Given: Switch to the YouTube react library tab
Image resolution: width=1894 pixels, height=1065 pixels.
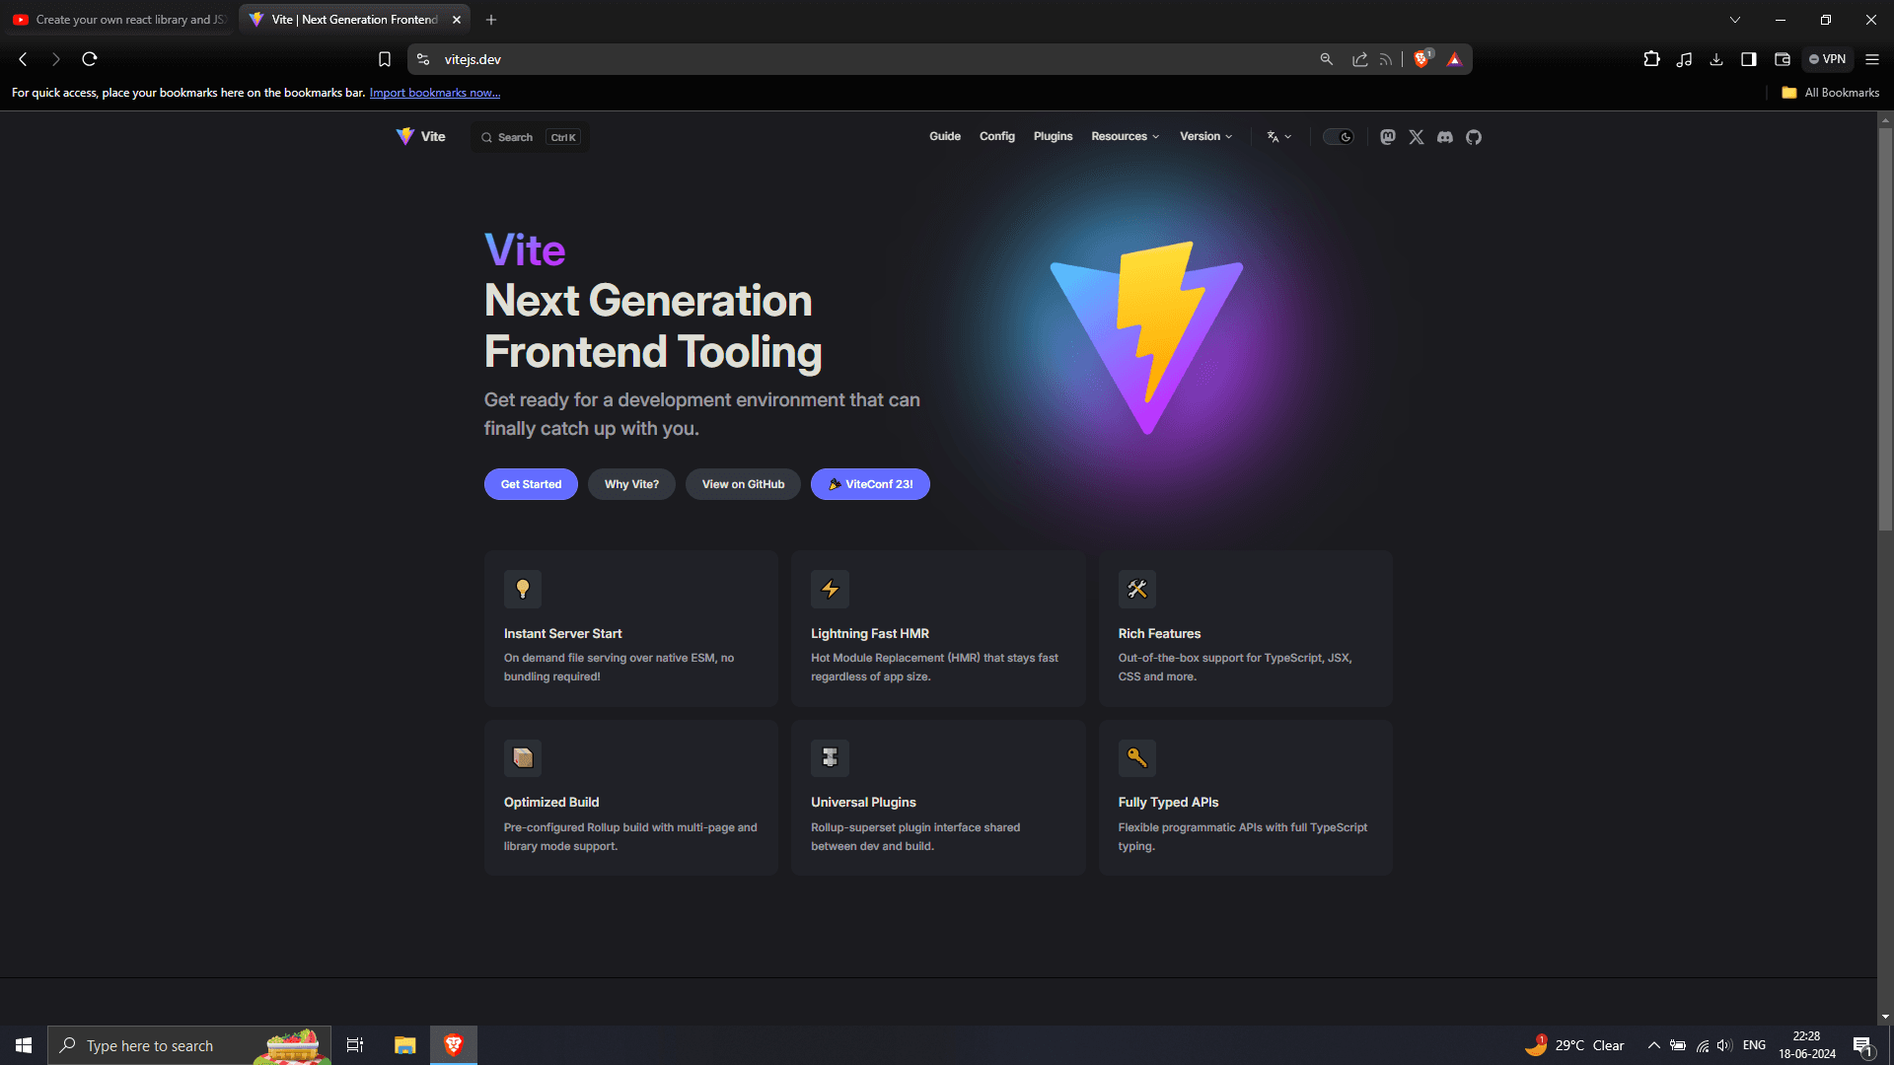Looking at the screenshot, I should point(118,20).
